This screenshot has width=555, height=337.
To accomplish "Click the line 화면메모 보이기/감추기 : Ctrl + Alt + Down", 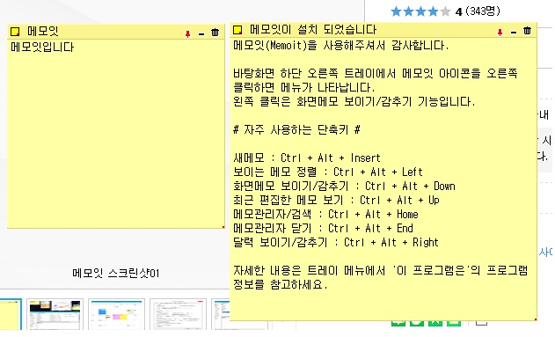I will 344,186.
